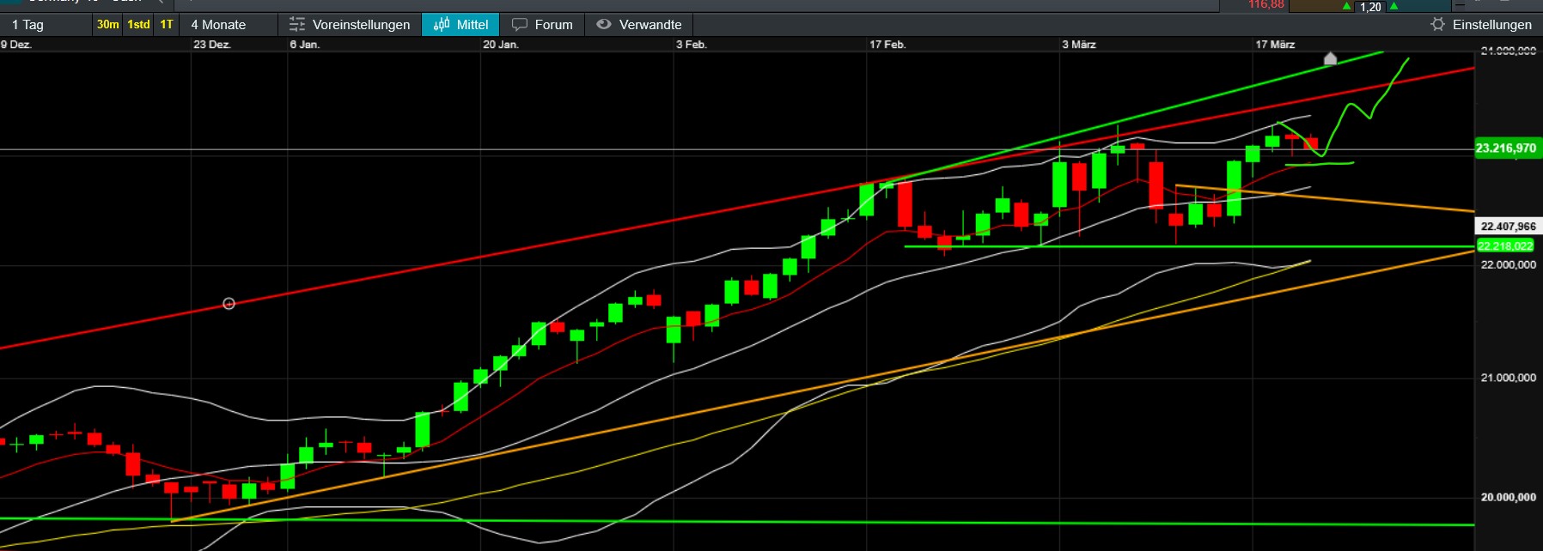Click the '17 Feb.' date label
Image resolution: width=1543 pixels, height=551 pixels.
tap(887, 45)
